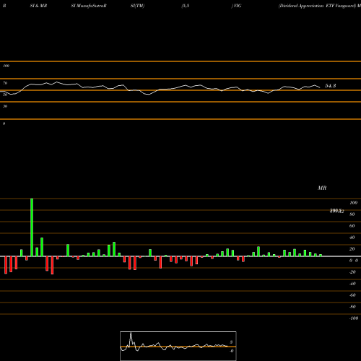Click the '(5,5' parameter text
Viewport: 361px width, 361px height.
coord(186,6)
